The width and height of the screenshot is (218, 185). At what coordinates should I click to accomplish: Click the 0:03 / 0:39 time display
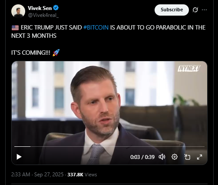coord(142,157)
